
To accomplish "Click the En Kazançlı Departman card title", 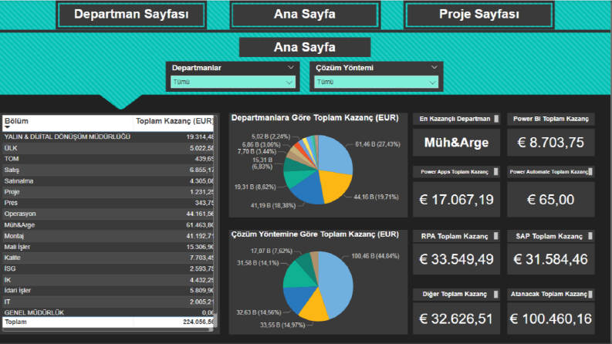I will tap(455, 119).
